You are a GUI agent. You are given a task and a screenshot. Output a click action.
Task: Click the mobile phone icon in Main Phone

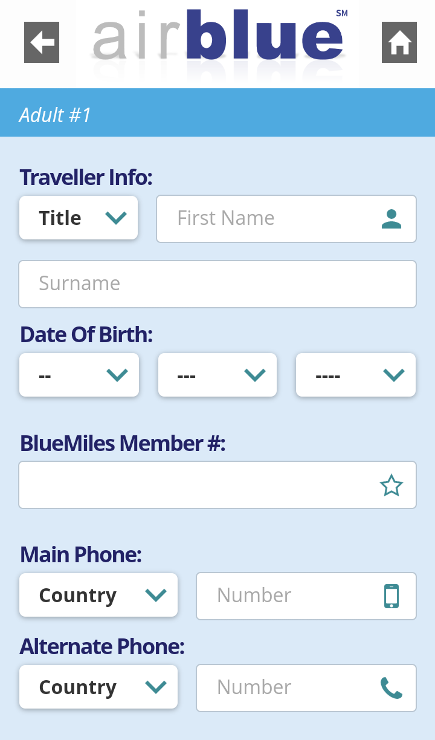391,596
